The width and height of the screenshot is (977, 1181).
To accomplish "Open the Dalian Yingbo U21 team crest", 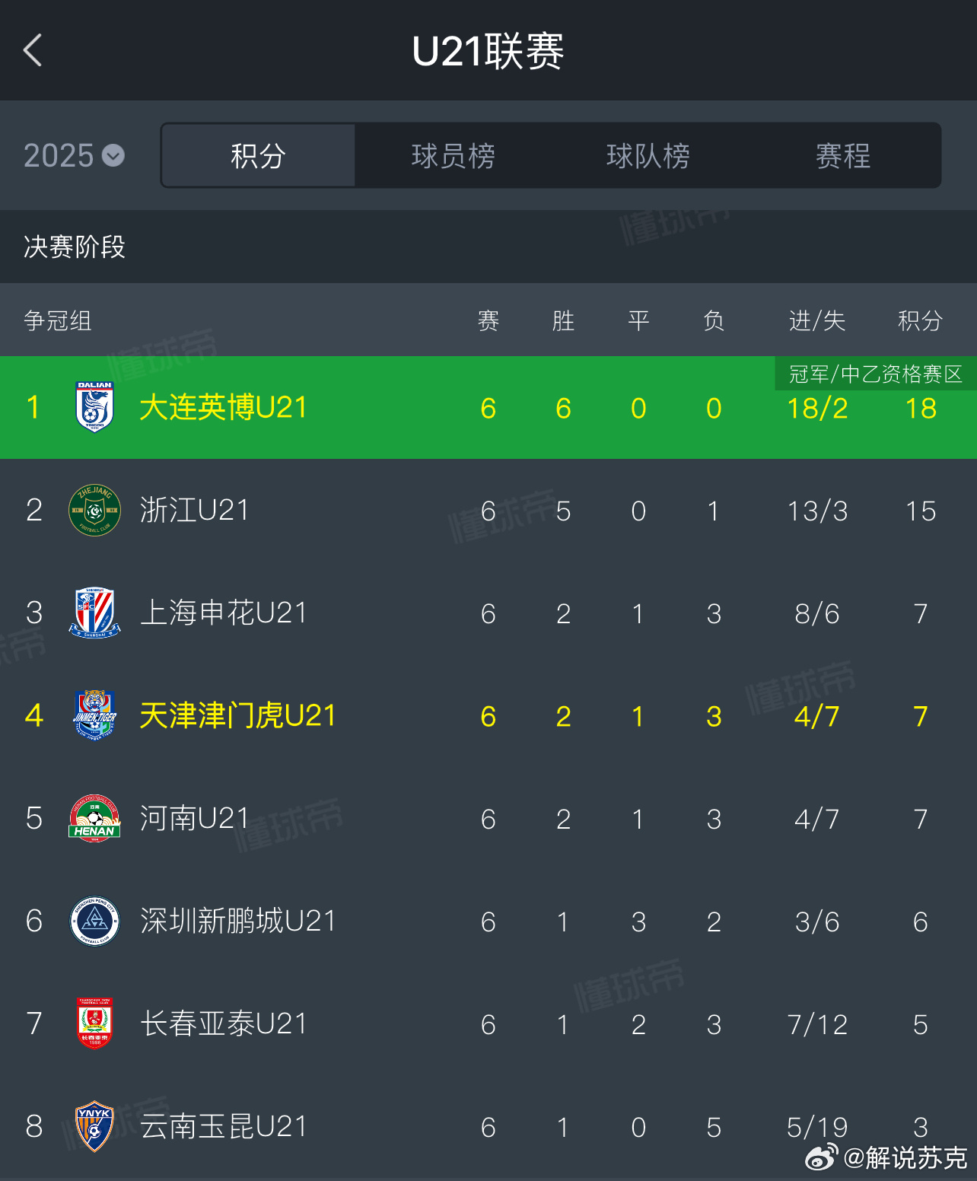I will click(x=94, y=407).
